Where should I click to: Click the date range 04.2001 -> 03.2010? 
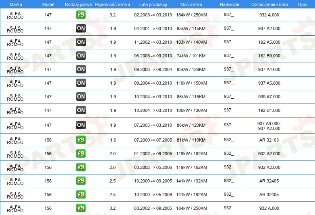[153, 28]
